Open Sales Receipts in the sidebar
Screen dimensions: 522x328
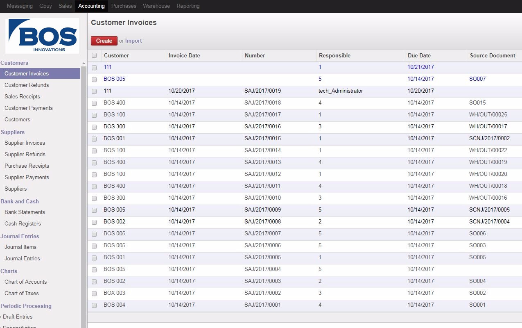pos(22,96)
